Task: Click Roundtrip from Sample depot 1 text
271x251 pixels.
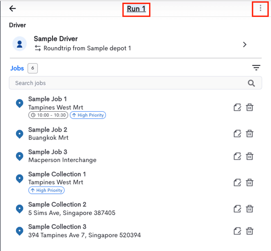Action: (87, 48)
